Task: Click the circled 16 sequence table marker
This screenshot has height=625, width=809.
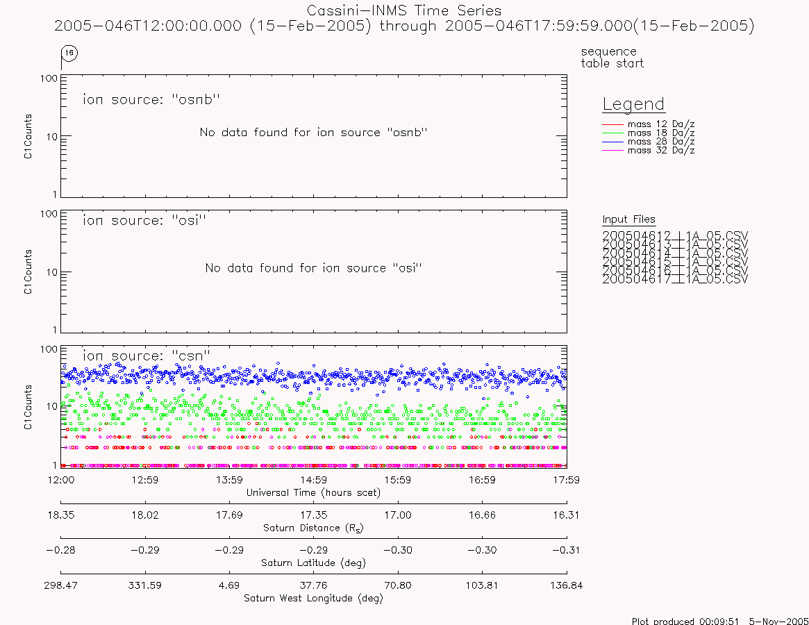Action: 69,53
